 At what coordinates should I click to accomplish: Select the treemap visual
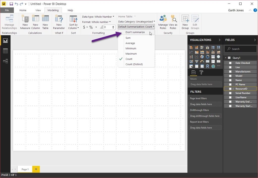pyautogui.click(x=213, y=57)
